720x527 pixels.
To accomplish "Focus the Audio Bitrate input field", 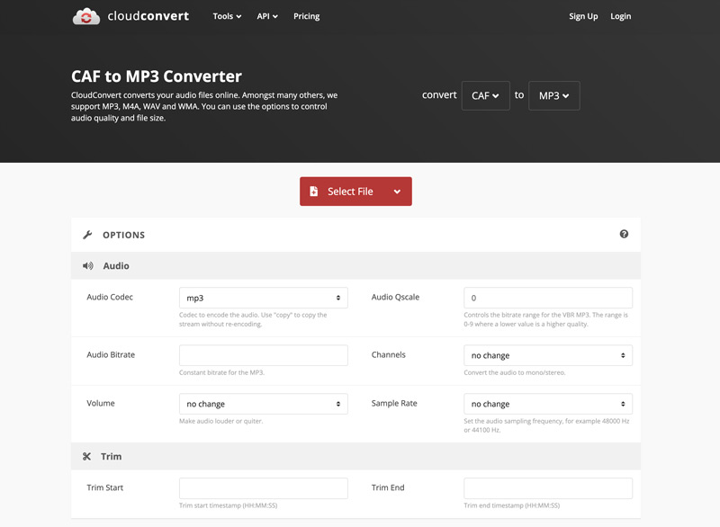I will pyautogui.click(x=263, y=355).
